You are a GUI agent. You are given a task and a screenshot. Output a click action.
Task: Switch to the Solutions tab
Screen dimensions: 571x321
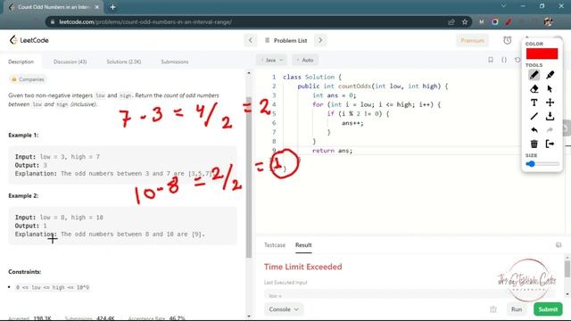click(x=124, y=62)
